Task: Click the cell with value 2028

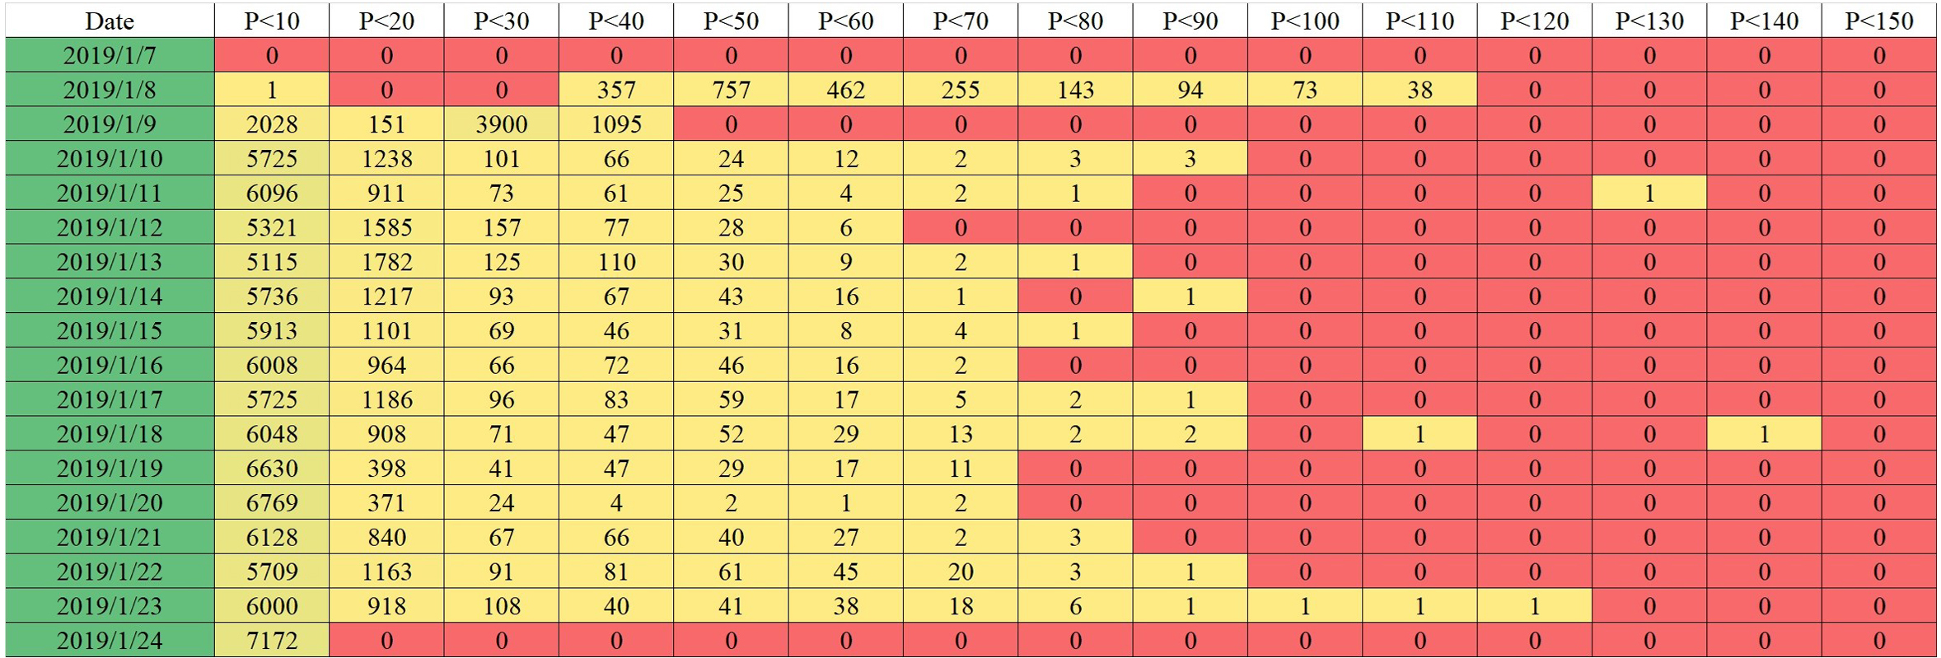Action: [x=272, y=124]
